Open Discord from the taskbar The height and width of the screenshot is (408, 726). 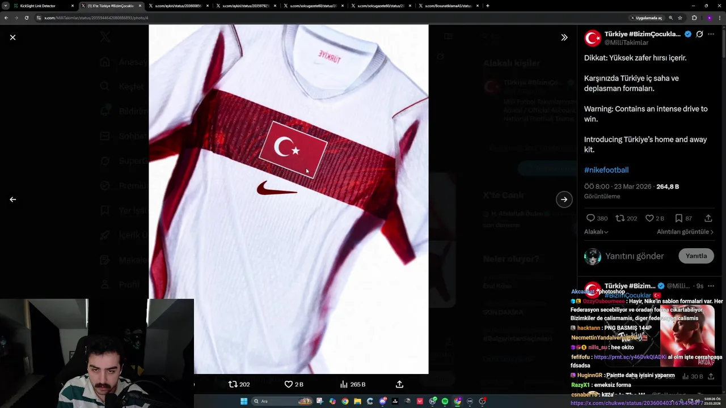383,401
